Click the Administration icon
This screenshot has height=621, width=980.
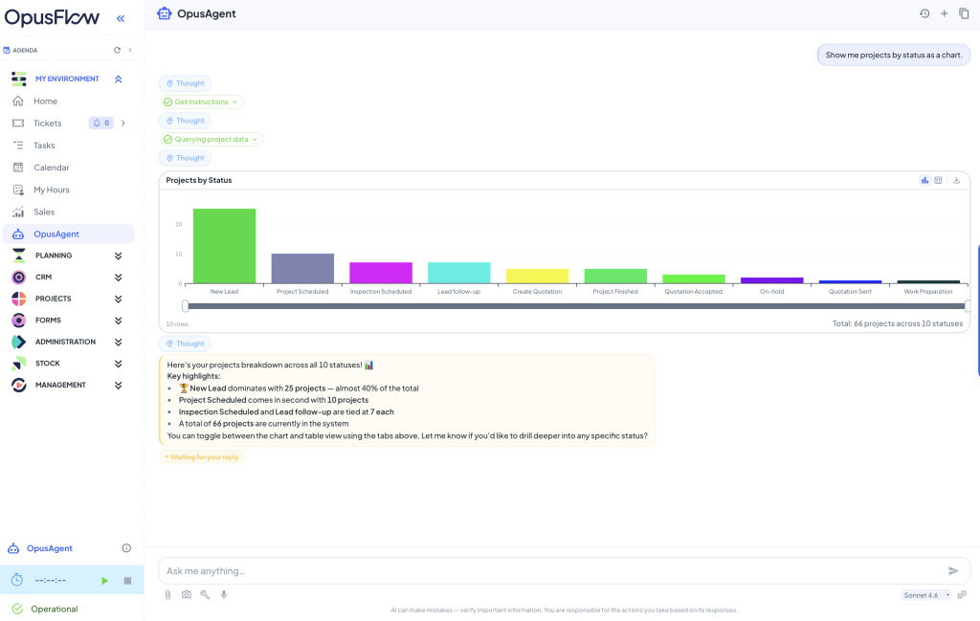[19, 342]
